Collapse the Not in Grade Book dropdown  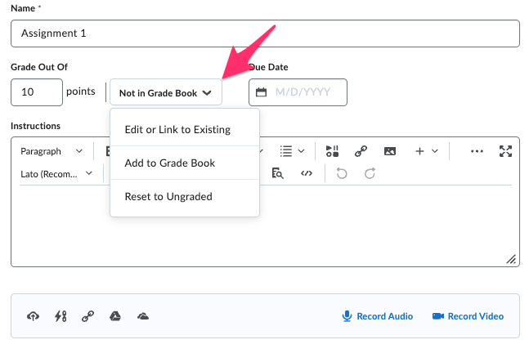tap(166, 93)
